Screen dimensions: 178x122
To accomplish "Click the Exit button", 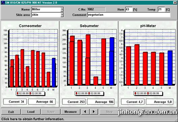I will pos(11,112).
